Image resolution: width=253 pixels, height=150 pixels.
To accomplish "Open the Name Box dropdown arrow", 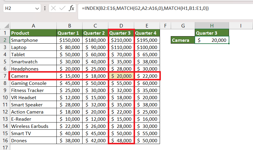I will tap(37, 8).
